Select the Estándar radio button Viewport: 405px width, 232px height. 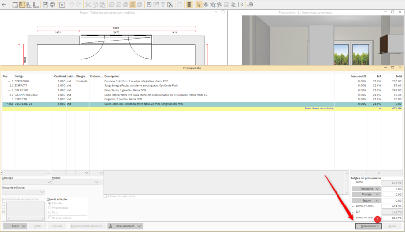coord(50,203)
